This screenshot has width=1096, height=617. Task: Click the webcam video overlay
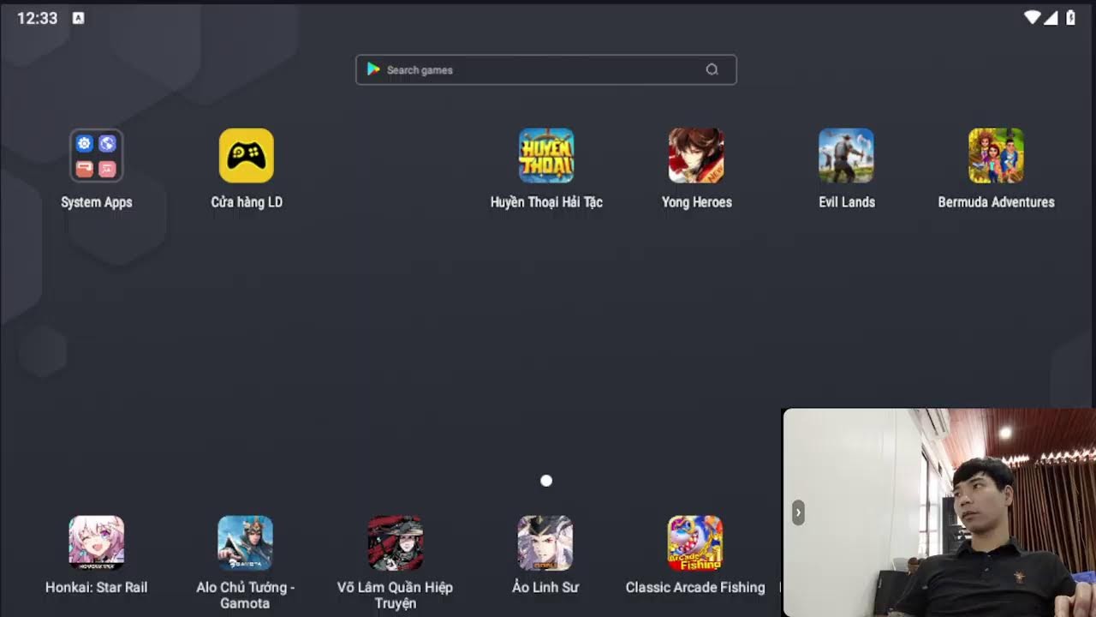click(939, 512)
